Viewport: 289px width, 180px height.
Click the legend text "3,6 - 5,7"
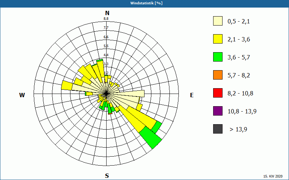tap(239, 58)
